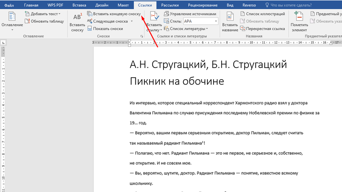Click the 'Что вы хотите сделать?' search box
Viewport: 342px width, 192px height.
[291, 5]
